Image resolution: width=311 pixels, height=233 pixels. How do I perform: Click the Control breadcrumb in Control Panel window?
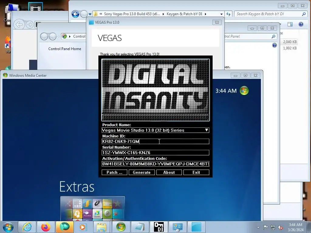pos(79,36)
